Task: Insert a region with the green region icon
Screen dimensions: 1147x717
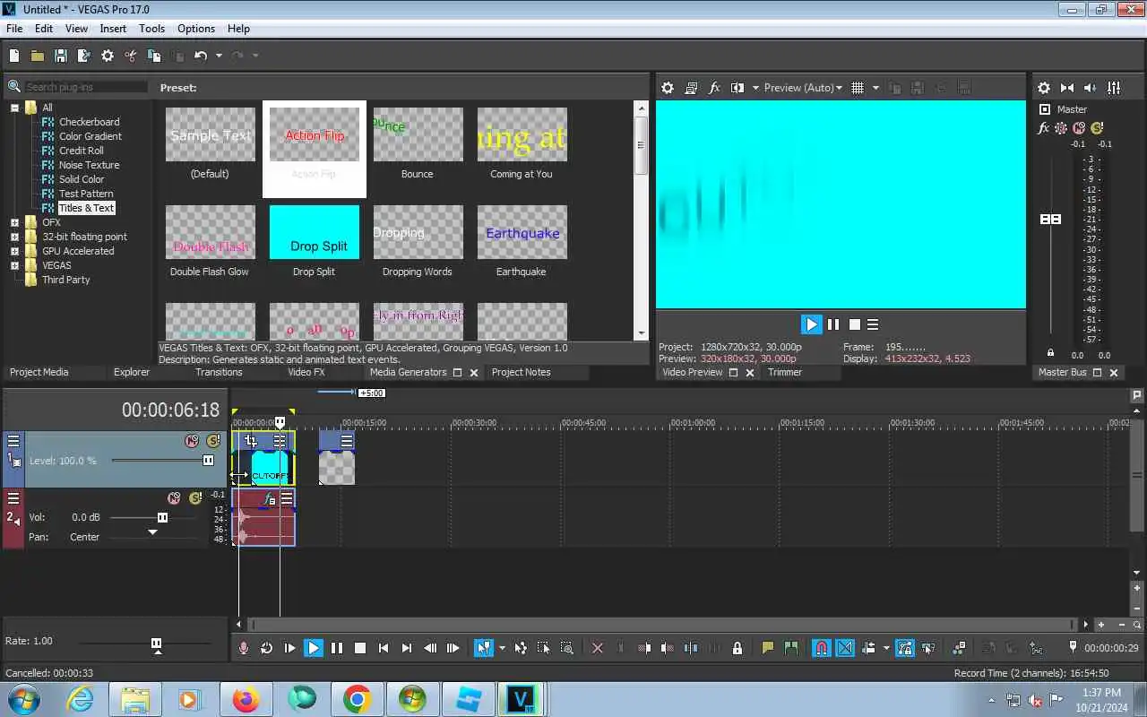Action: pyautogui.click(x=791, y=648)
